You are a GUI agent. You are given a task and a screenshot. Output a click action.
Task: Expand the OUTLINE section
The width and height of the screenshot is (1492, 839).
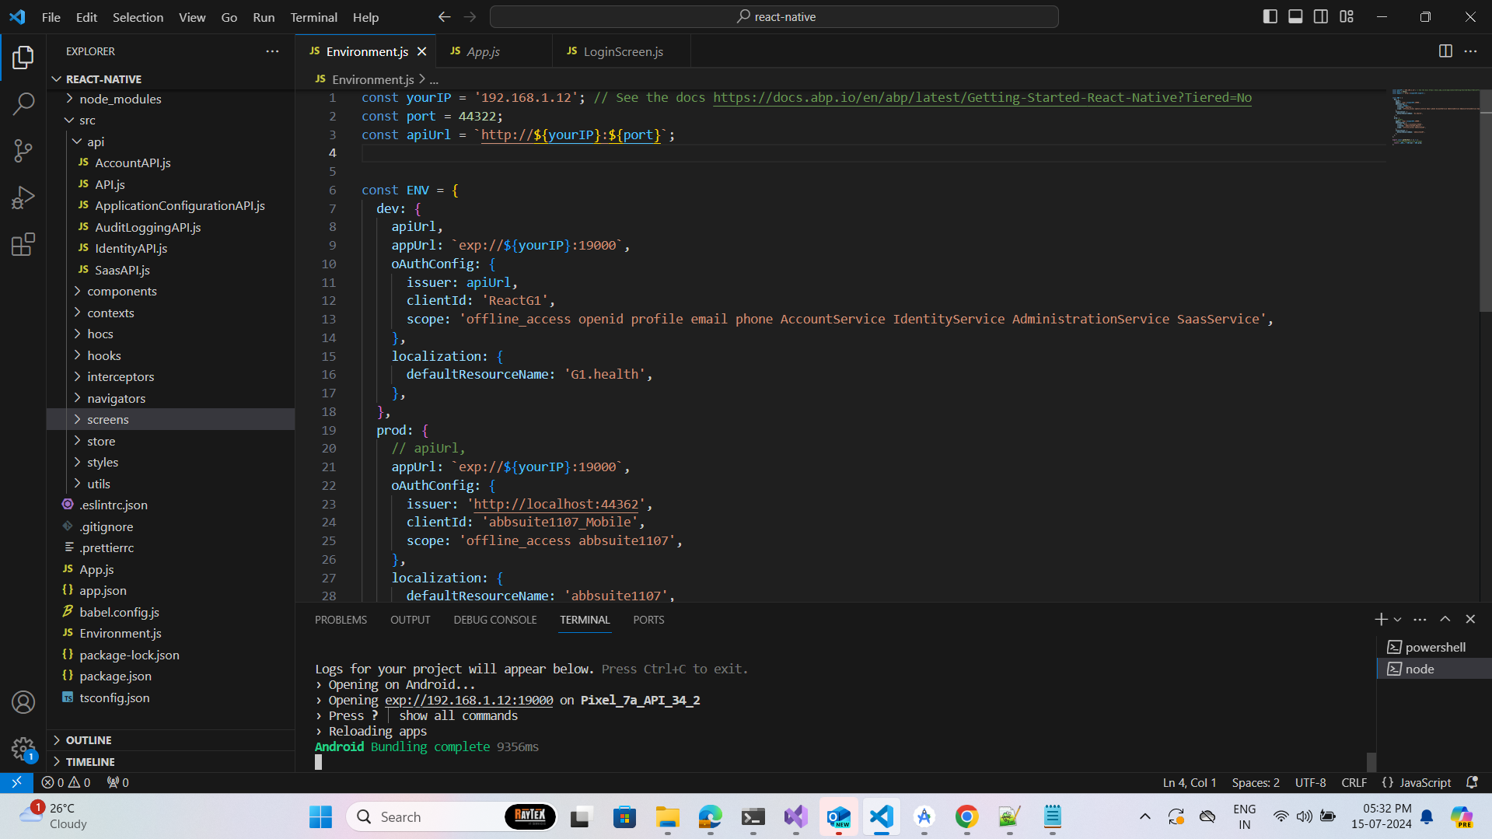89,740
